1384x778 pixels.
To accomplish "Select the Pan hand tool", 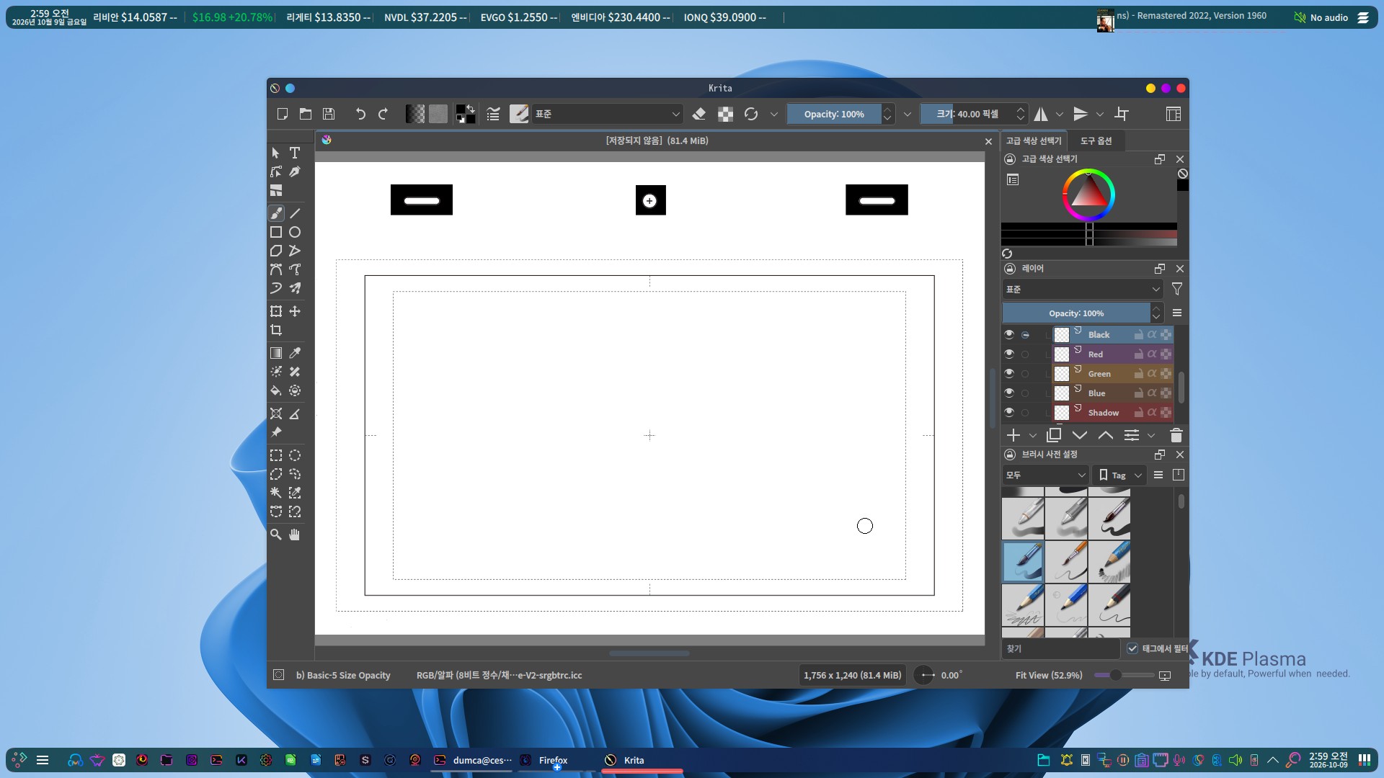I will 295,535.
